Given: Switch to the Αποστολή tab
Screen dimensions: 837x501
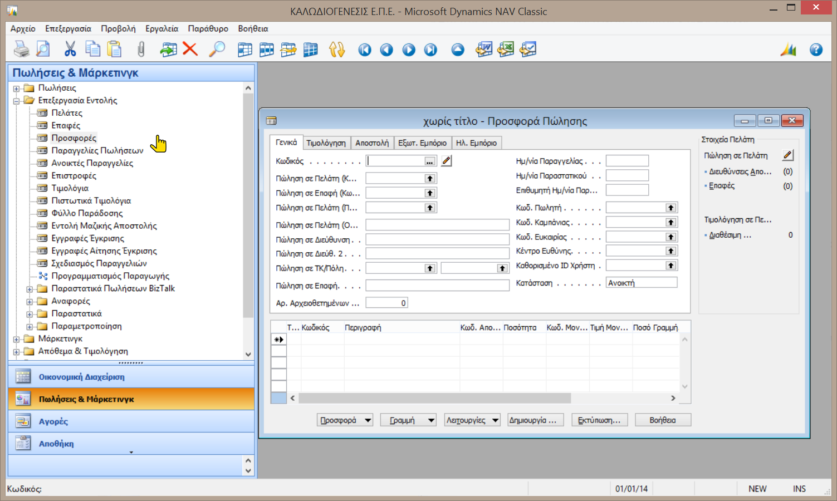Looking at the screenshot, I should [372, 143].
